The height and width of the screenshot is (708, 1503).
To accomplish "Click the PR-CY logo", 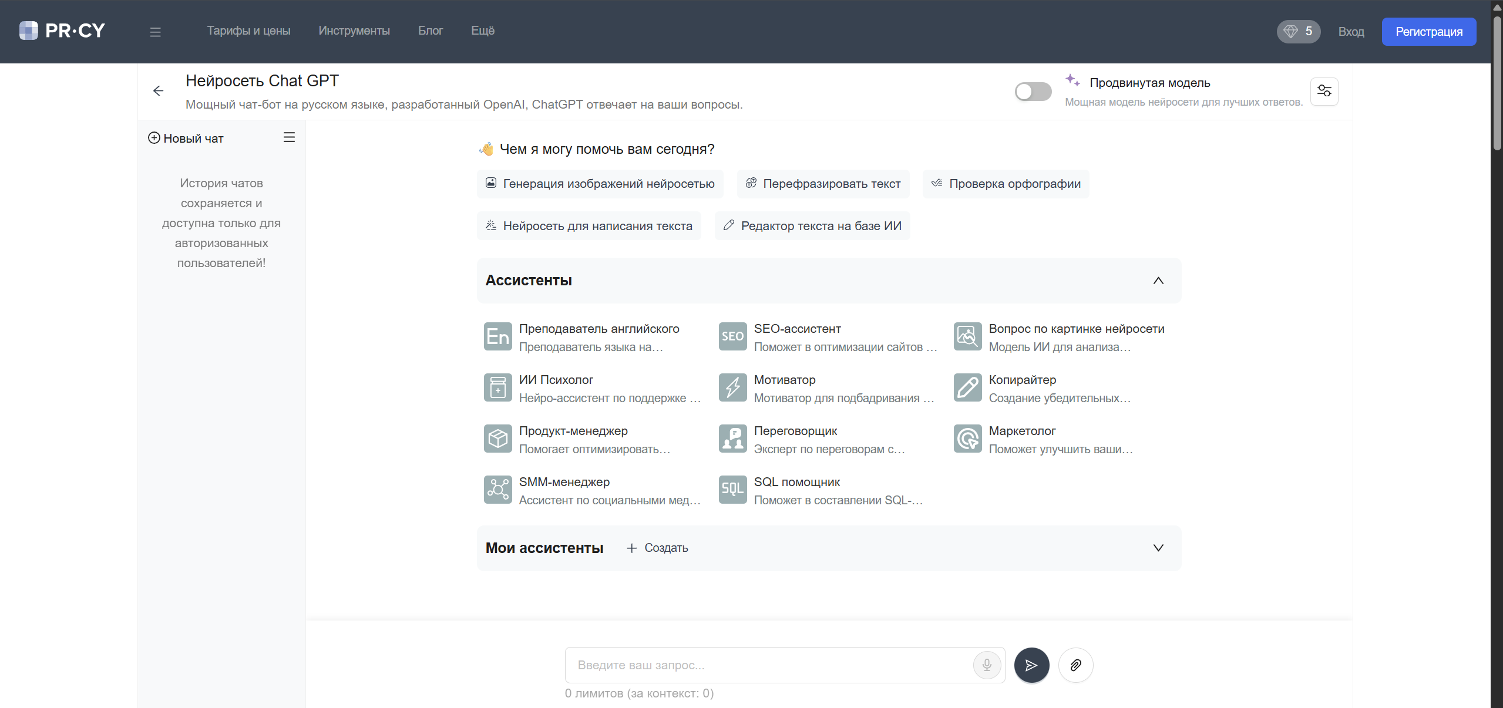I will (x=62, y=31).
